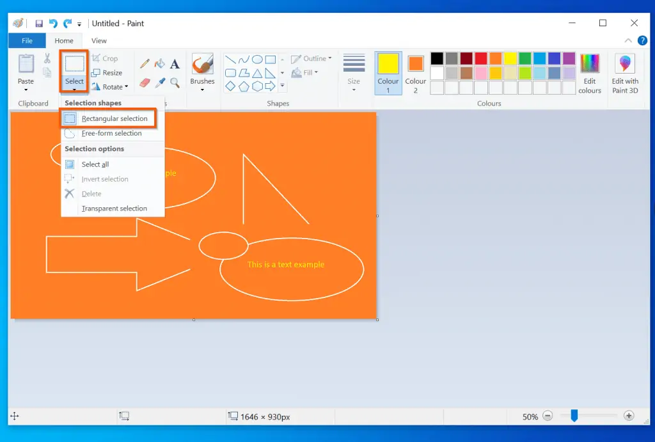This screenshot has height=442, width=655.
Task: Choose Free-form selection shape
Action: [x=111, y=134]
